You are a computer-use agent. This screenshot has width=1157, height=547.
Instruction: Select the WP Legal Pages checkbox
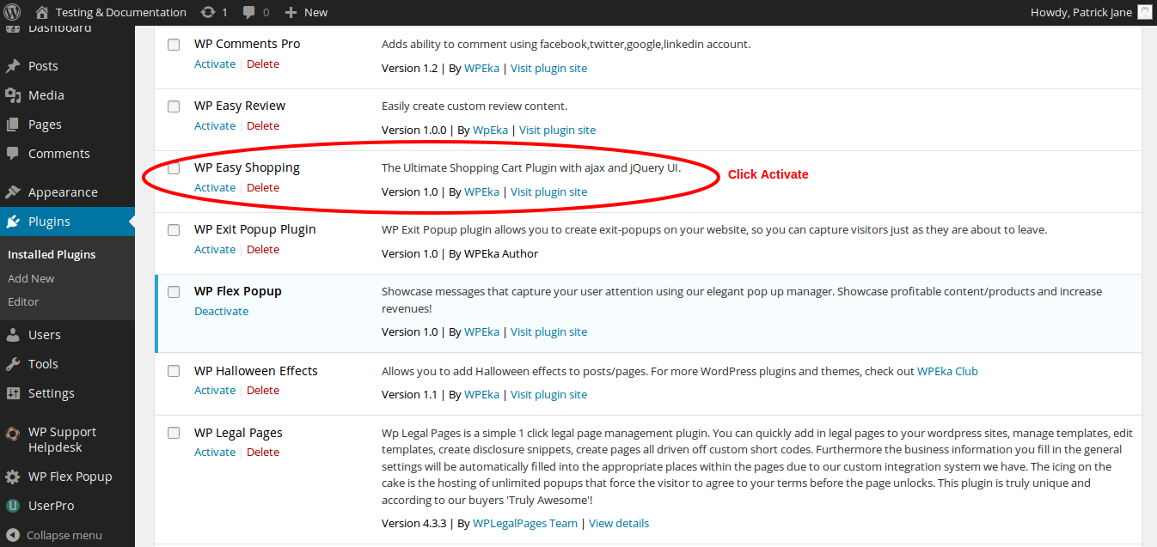[174, 433]
